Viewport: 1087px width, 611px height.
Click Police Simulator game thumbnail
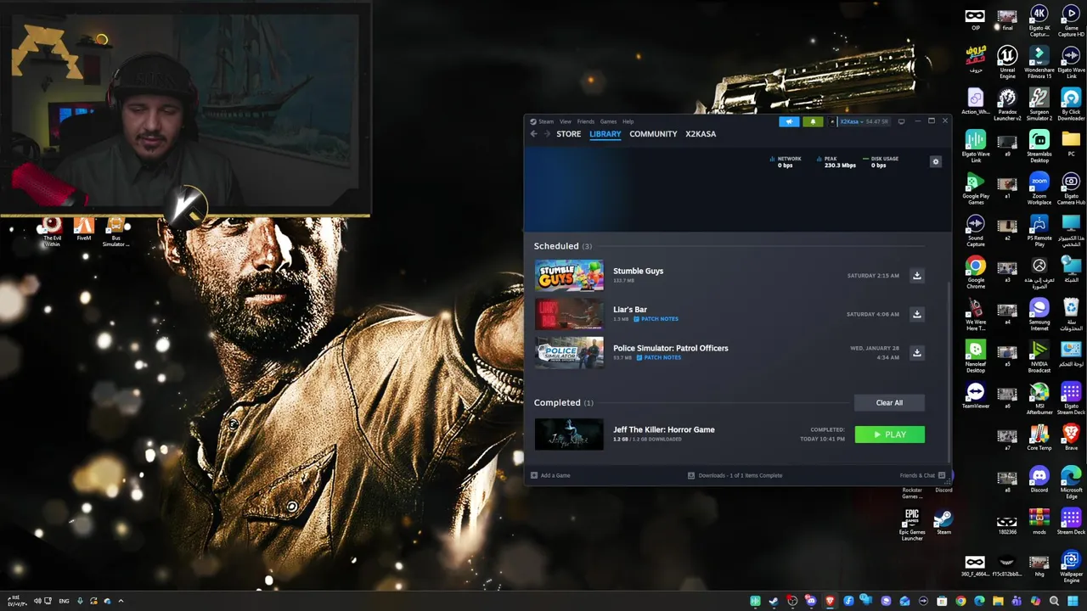coord(569,352)
